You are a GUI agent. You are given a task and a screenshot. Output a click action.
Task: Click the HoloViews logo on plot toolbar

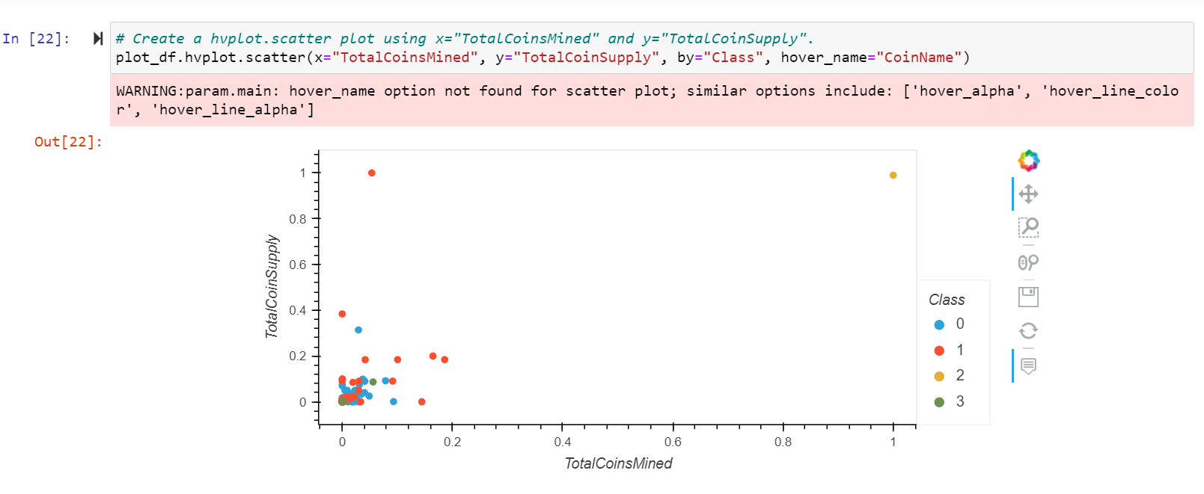pos(1028,159)
